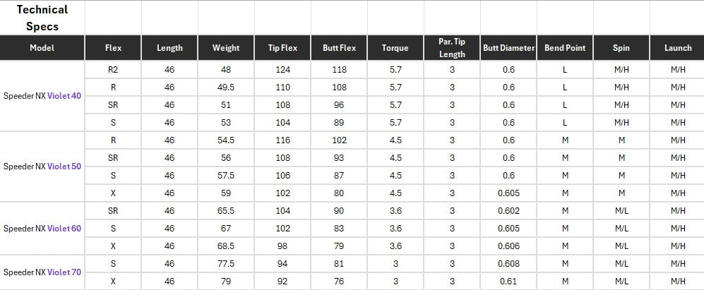
Task: Click the Par. Tip Length header
Action: [452, 48]
